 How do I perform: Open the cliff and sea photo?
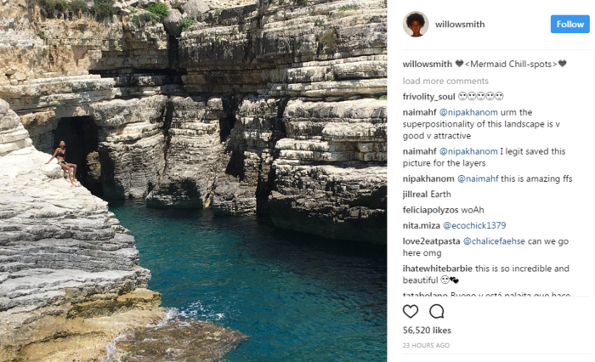coord(193,181)
